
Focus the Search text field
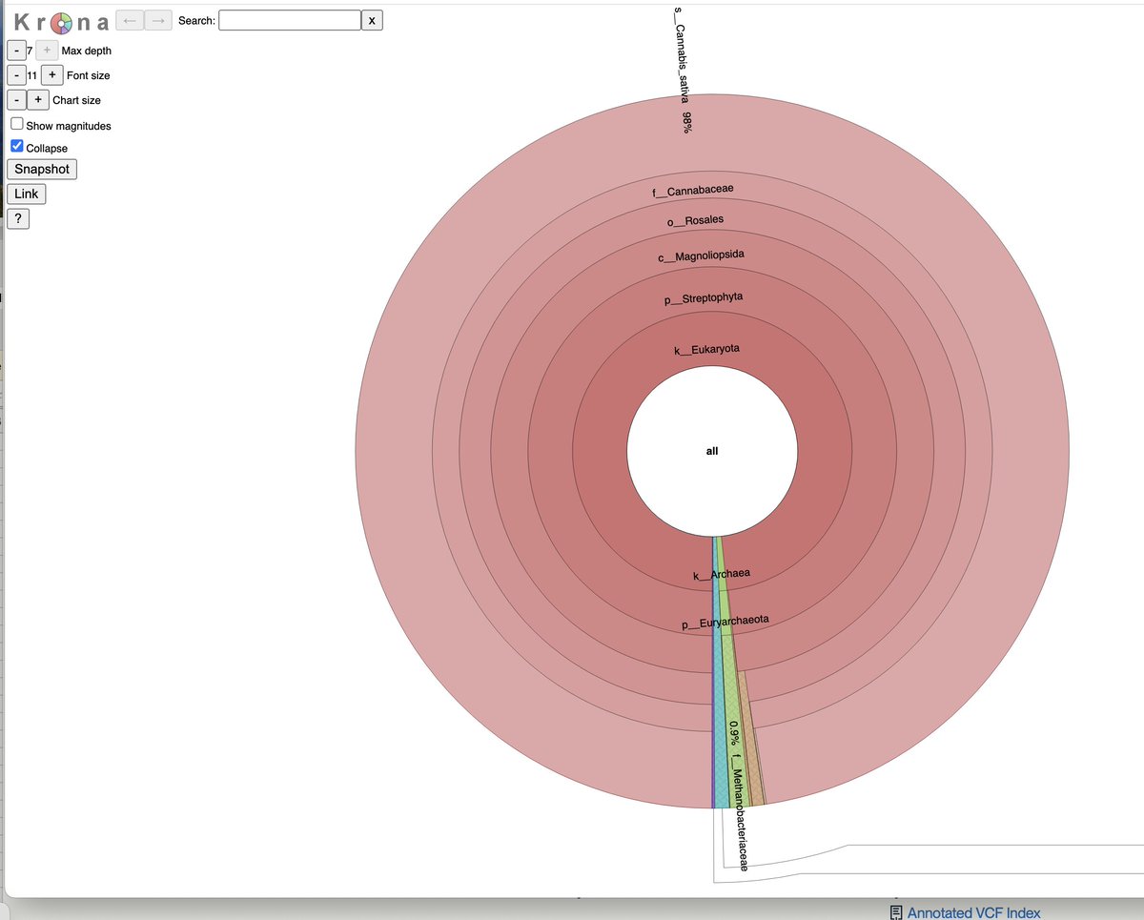[289, 20]
